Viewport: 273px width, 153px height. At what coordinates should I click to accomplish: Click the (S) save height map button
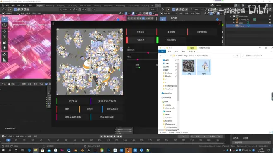click(107, 101)
